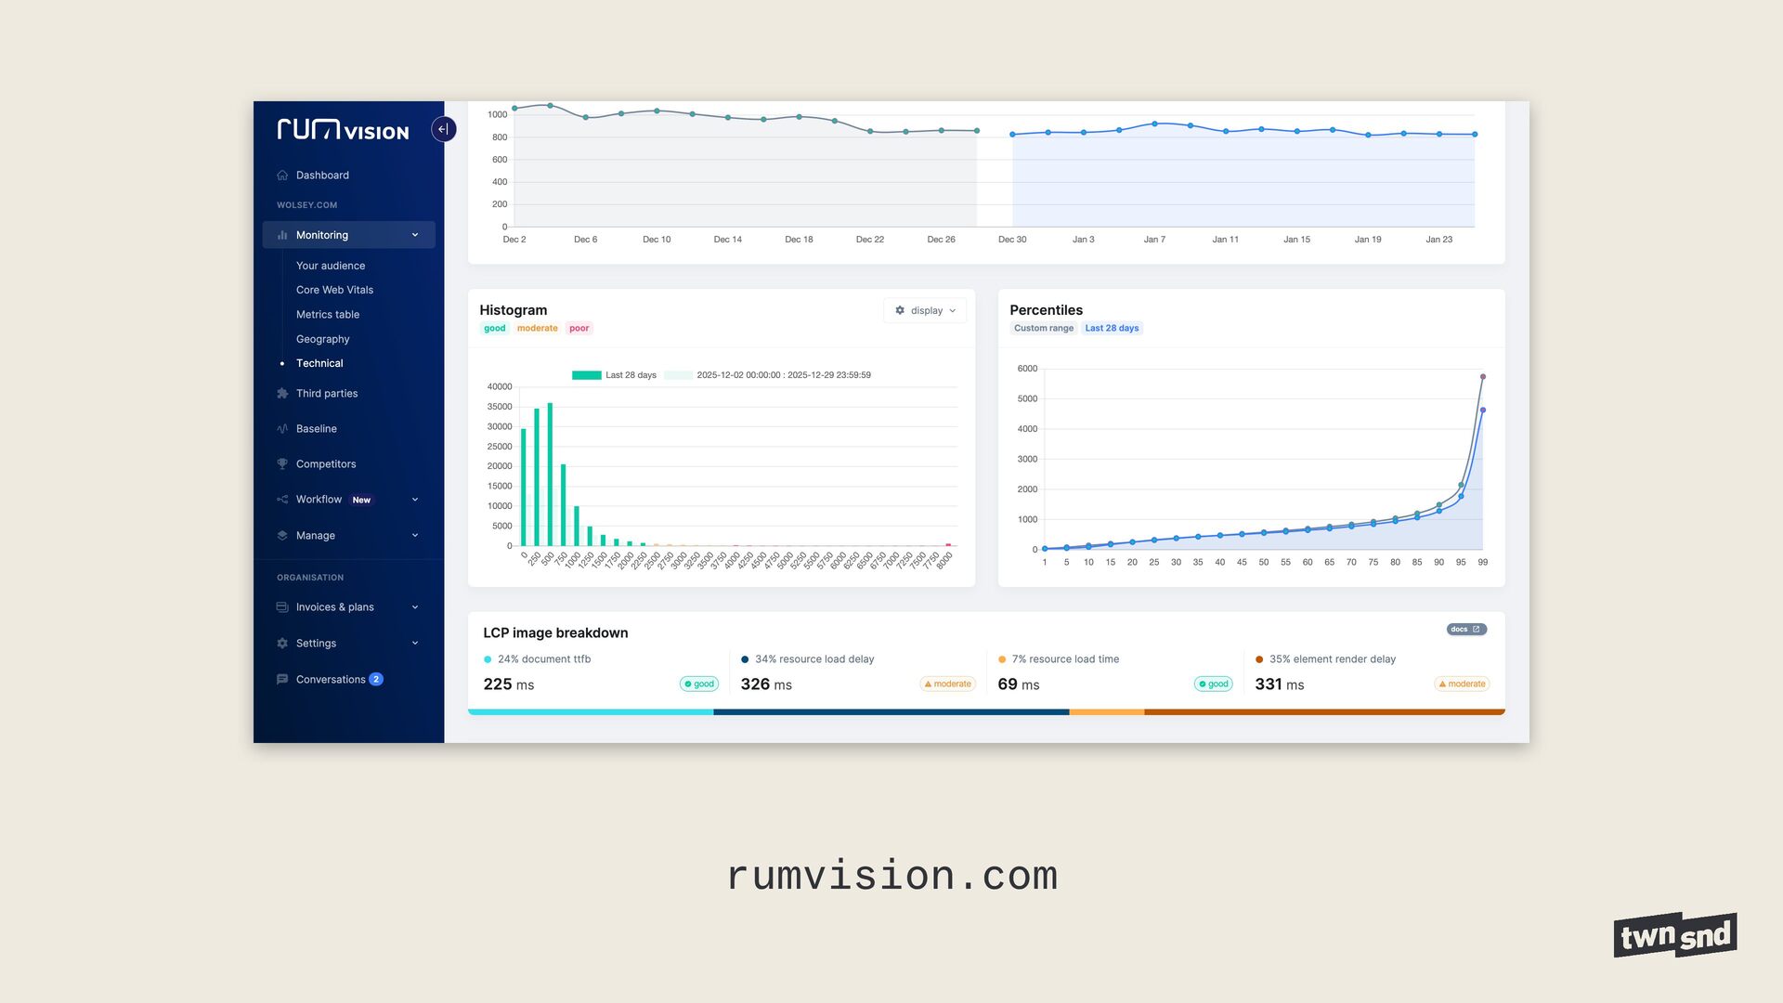Toggle the poor filter on Histogram
Screen dimensions: 1783x1003
pos(579,329)
